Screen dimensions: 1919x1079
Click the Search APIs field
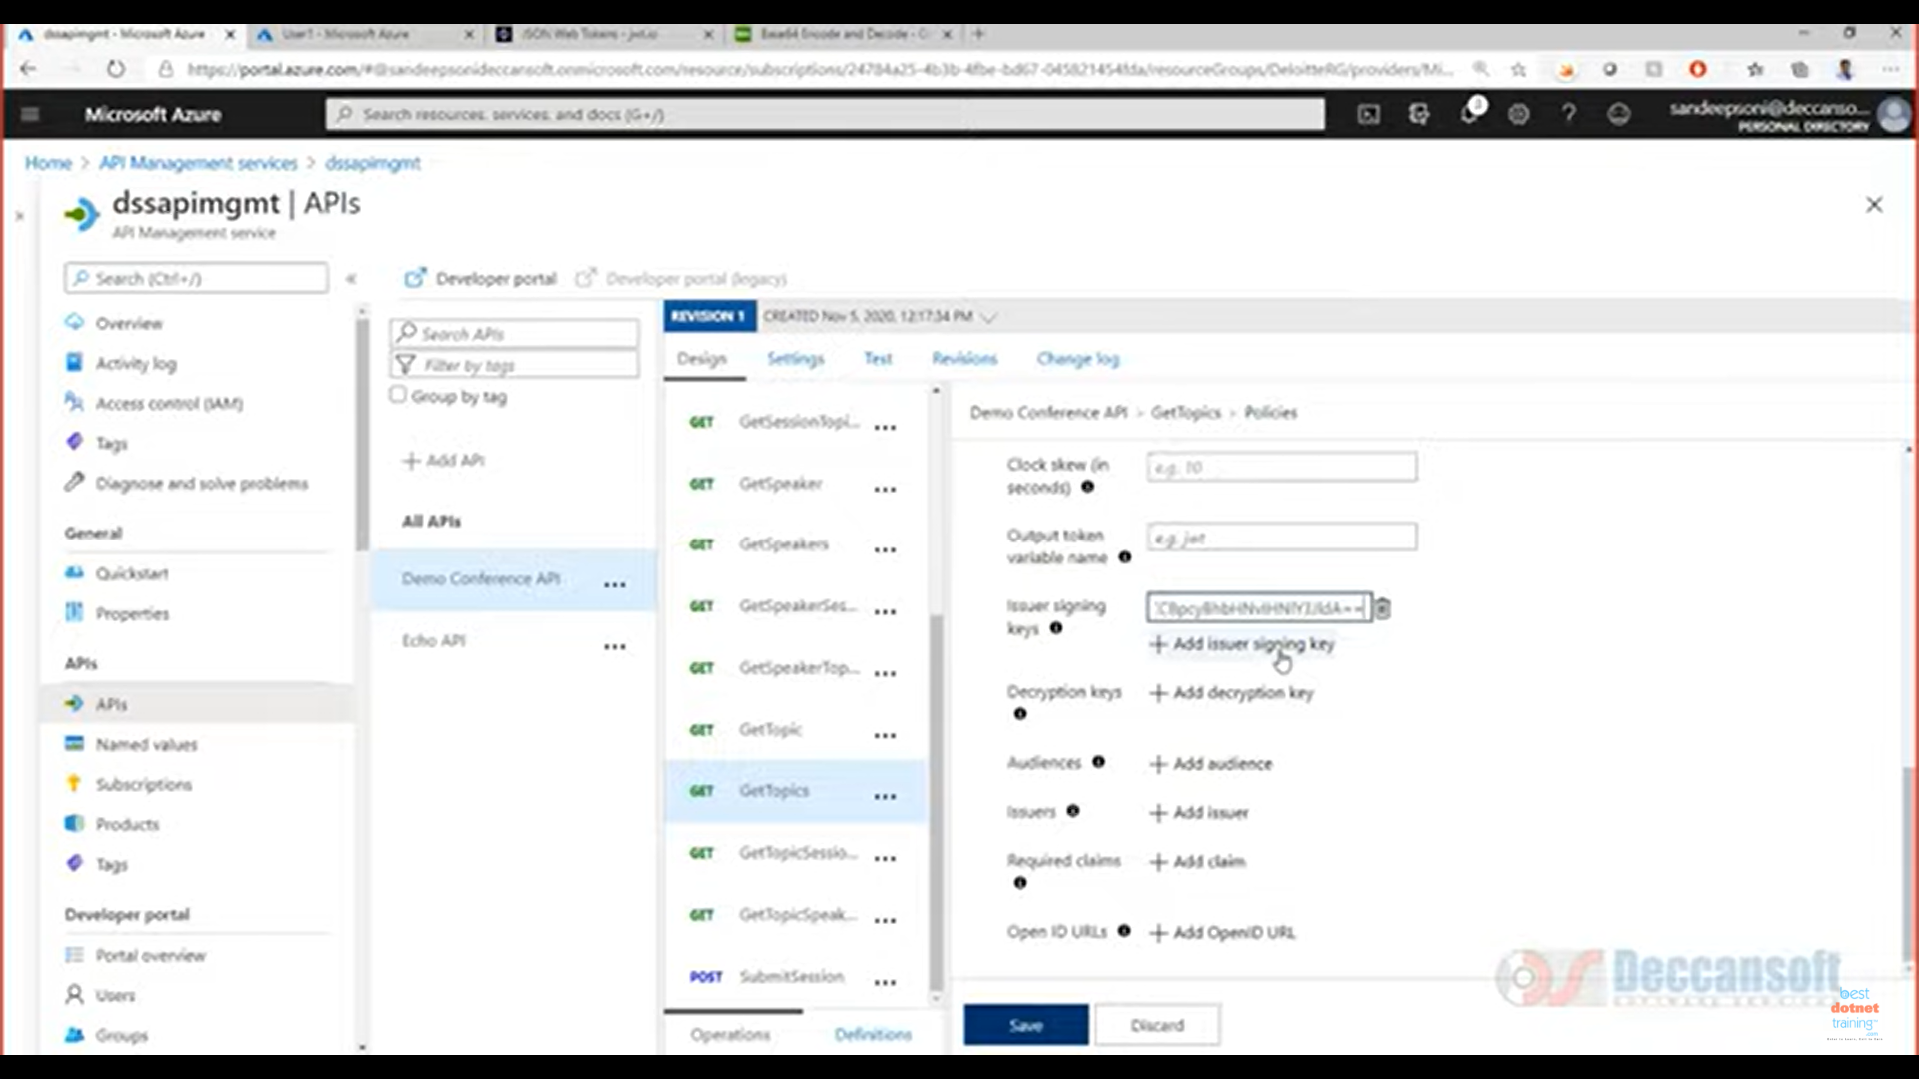point(515,333)
